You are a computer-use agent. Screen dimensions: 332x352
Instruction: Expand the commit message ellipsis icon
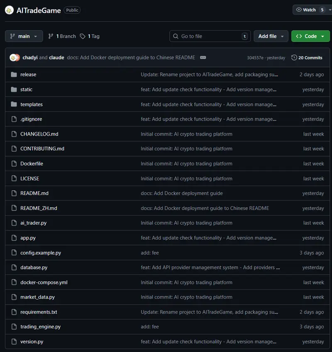click(x=203, y=58)
